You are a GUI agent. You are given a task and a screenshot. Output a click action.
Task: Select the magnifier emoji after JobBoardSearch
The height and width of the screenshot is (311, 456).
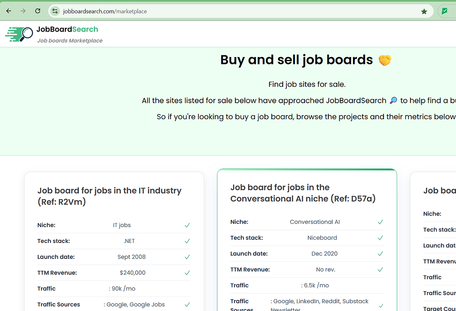[x=393, y=100]
